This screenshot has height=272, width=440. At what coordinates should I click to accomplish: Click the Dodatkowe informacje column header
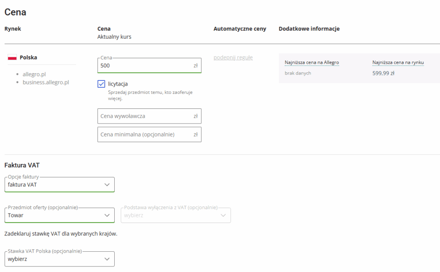[x=309, y=29]
